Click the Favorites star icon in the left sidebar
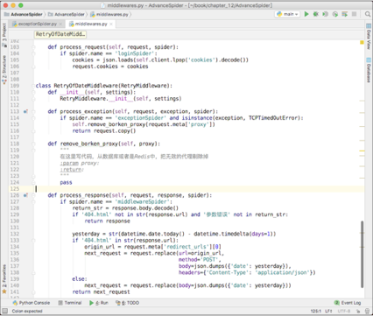This screenshot has width=373, height=316. [4, 291]
